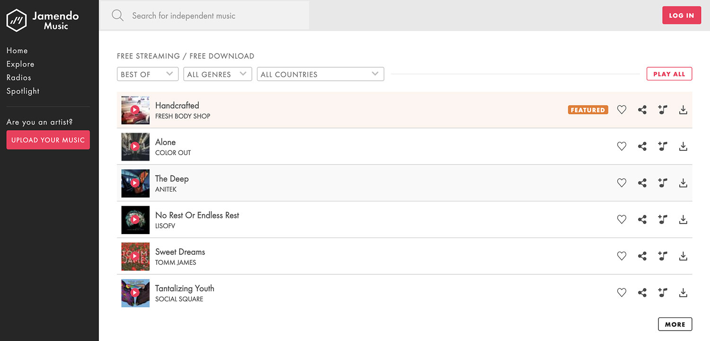Share the track Alone
Image resolution: width=710 pixels, height=341 pixels.
coord(642,147)
